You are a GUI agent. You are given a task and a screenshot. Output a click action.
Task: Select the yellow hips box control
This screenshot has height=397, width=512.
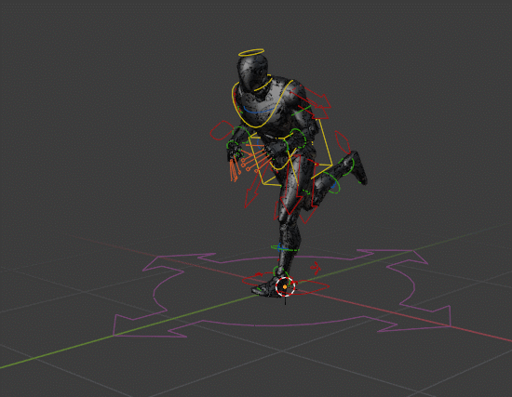[290, 152]
